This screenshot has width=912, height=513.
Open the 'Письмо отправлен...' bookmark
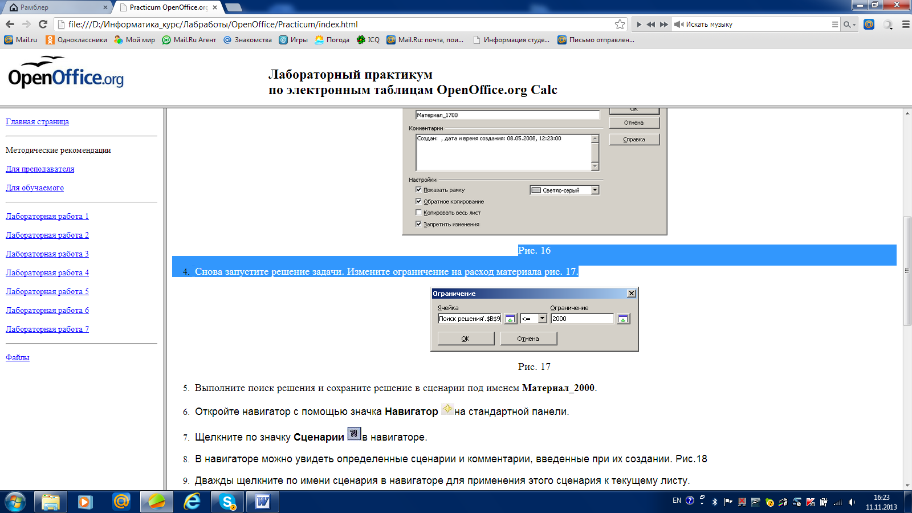click(596, 40)
